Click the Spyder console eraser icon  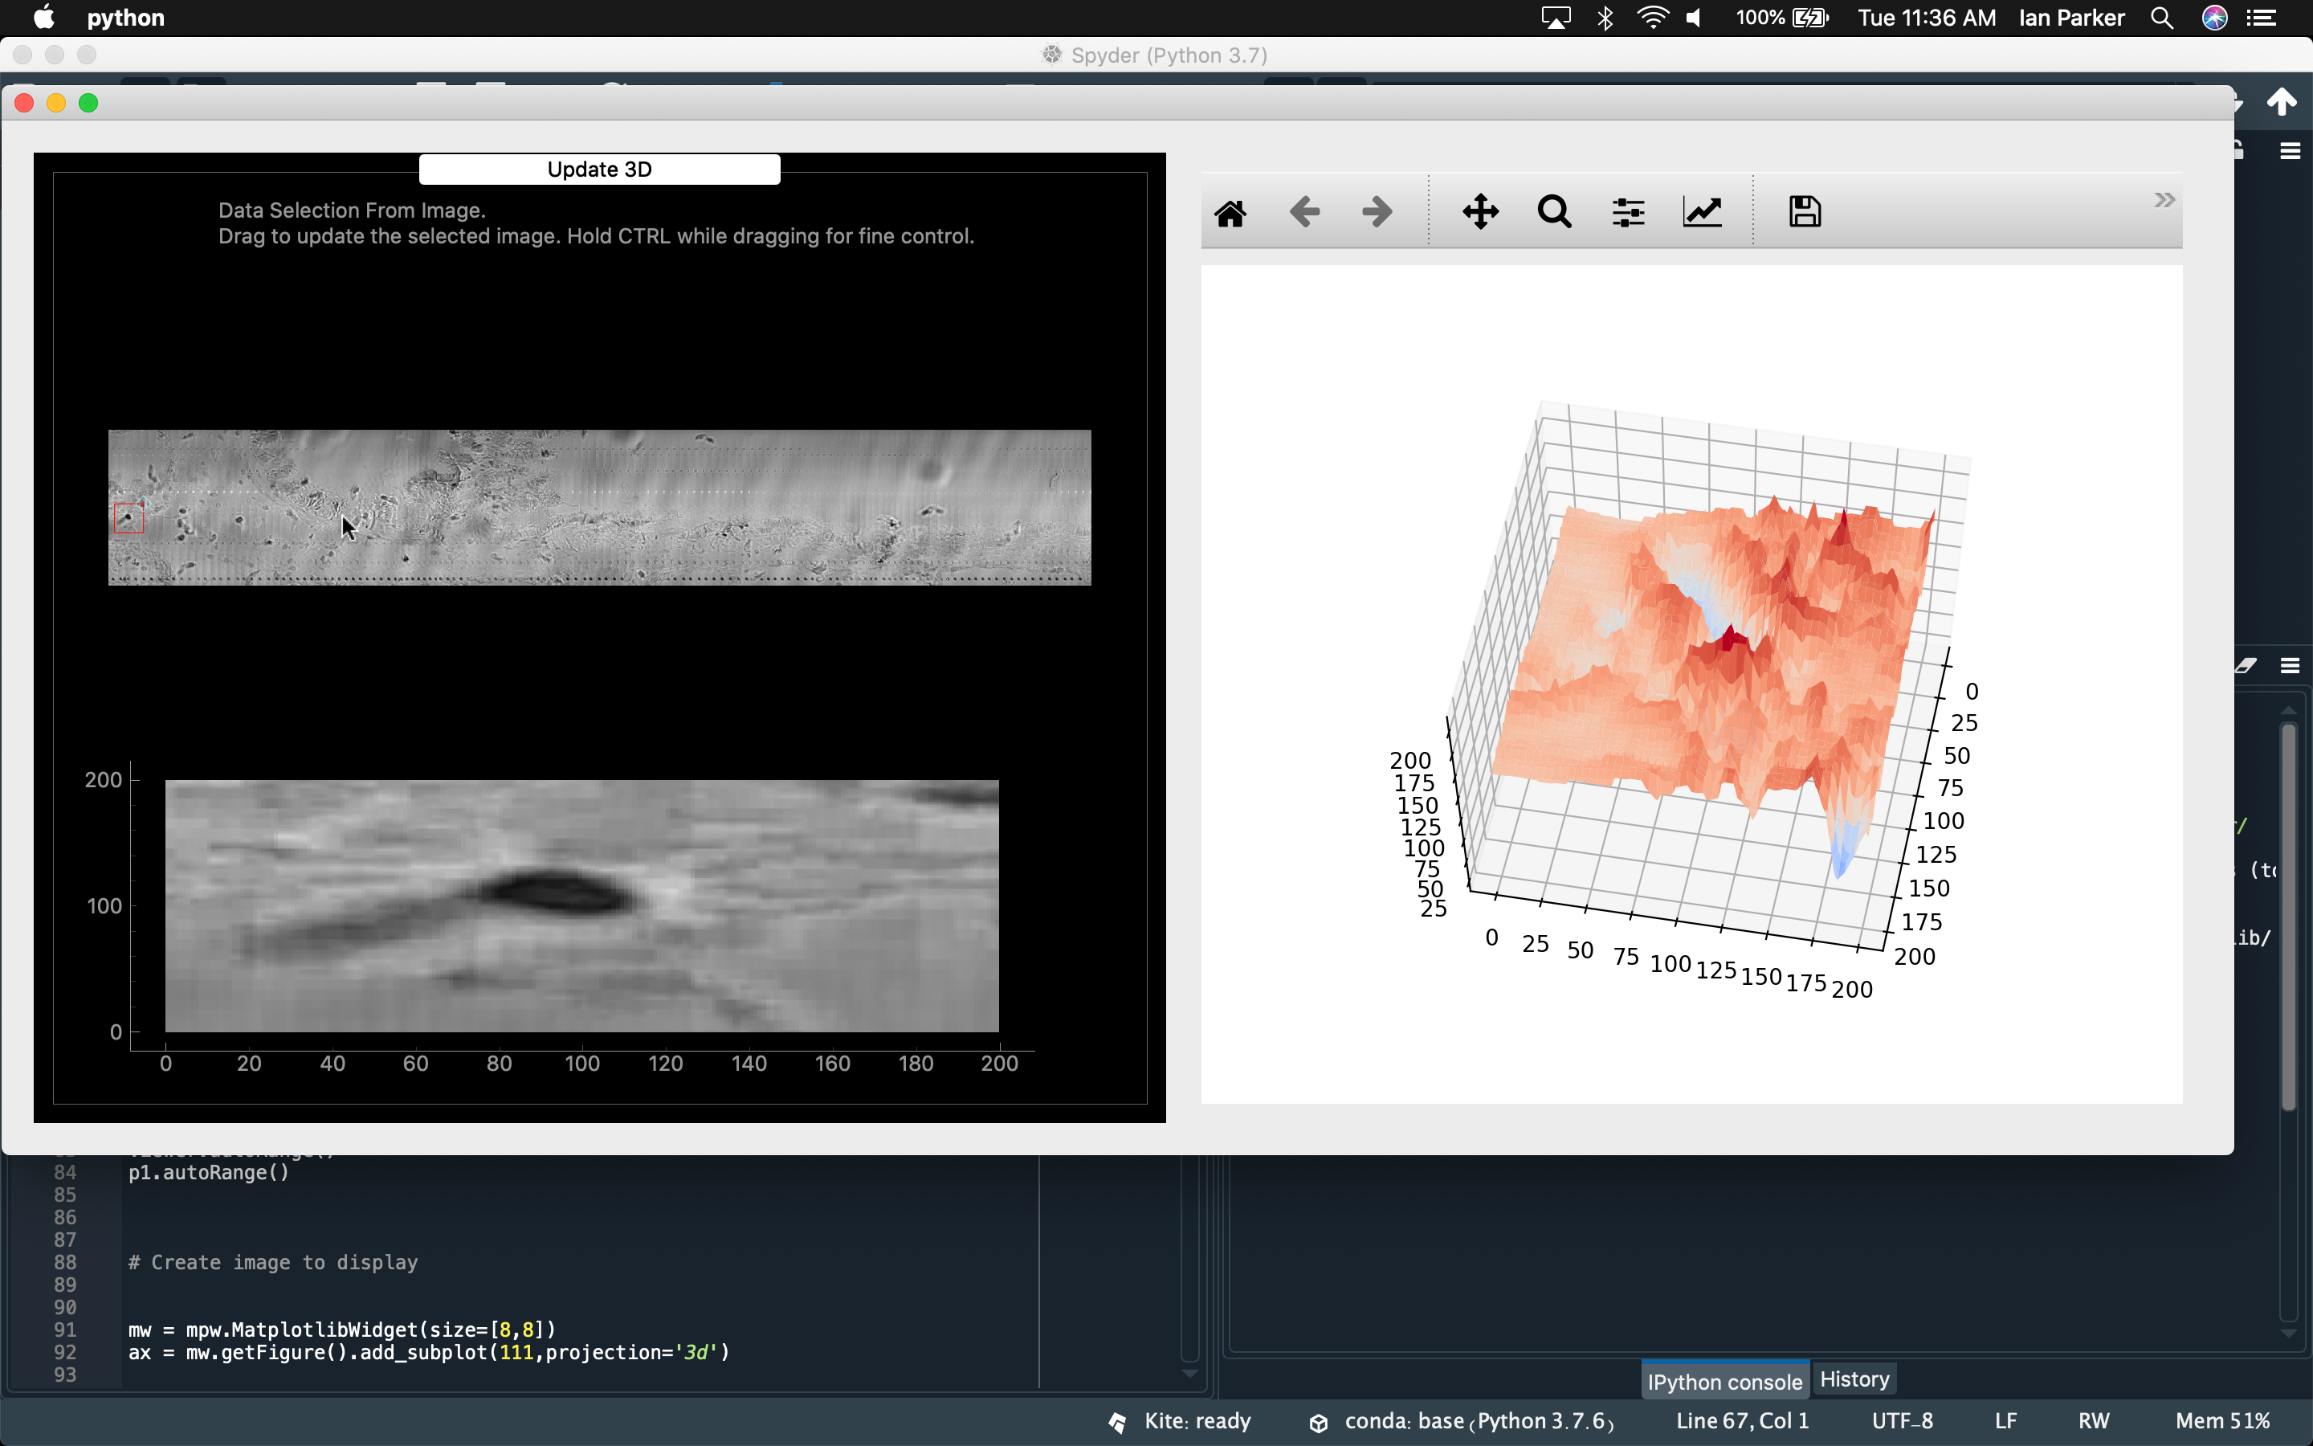(x=2246, y=666)
